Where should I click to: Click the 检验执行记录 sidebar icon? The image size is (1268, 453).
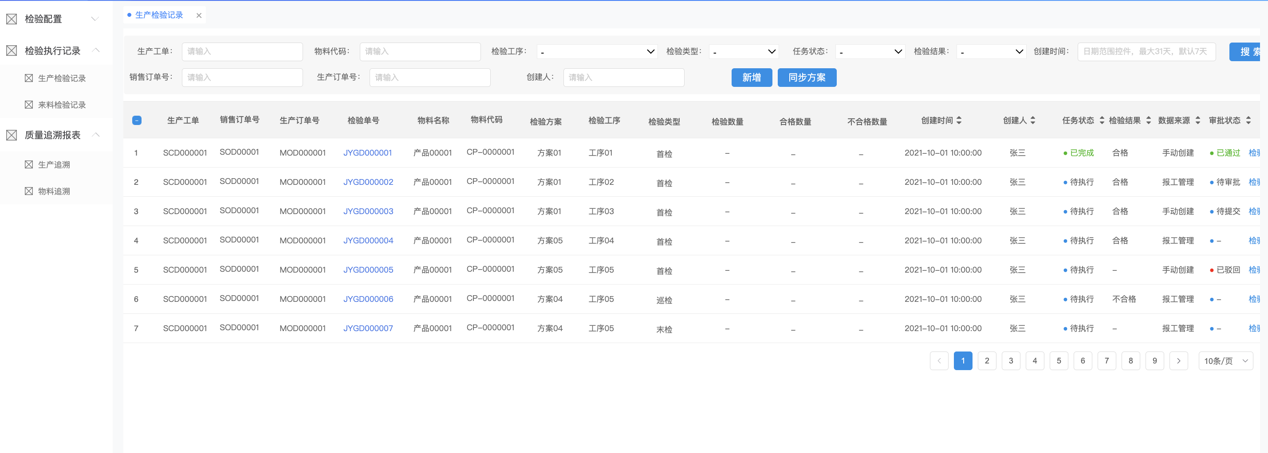12,51
